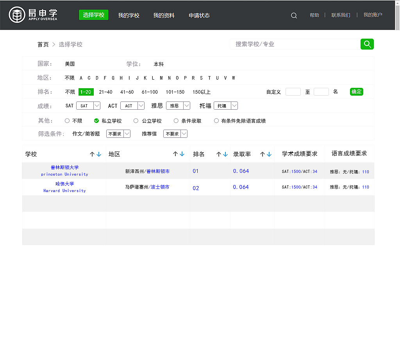Select the 公立学校 radio button
The width and height of the screenshot is (400, 340).
pos(136,121)
